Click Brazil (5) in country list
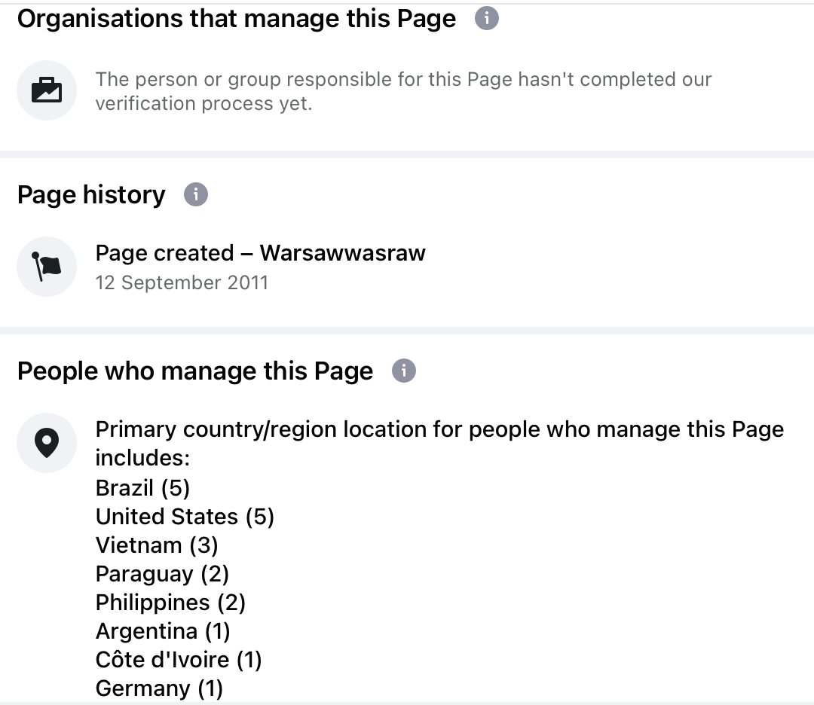814x705 pixels. pos(142,488)
